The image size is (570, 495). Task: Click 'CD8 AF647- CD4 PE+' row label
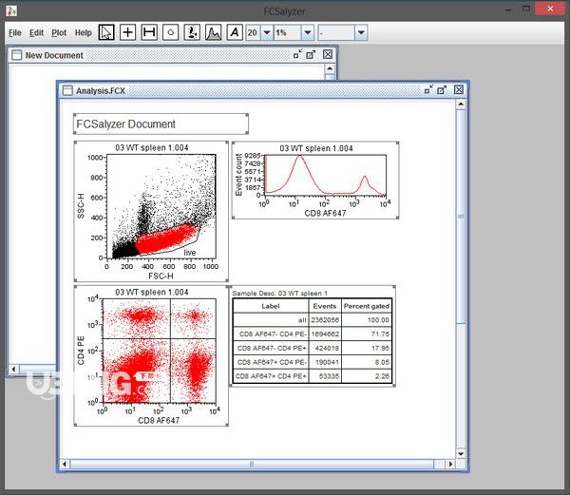click(272, 348)
